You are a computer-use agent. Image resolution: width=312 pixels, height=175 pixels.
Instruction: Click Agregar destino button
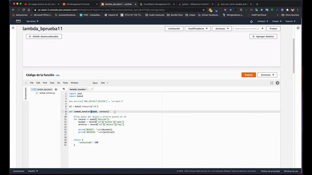pyautogui.click(x=263, y=36)
